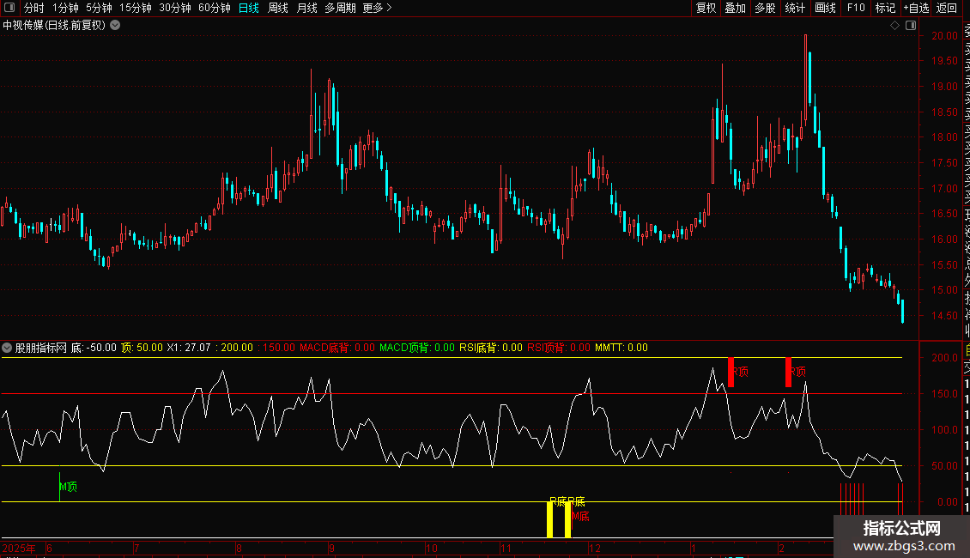The height and width of the screenshot is (558, 970).
Task: Open the 多周期 multi-period view
Action: (340, 8)
